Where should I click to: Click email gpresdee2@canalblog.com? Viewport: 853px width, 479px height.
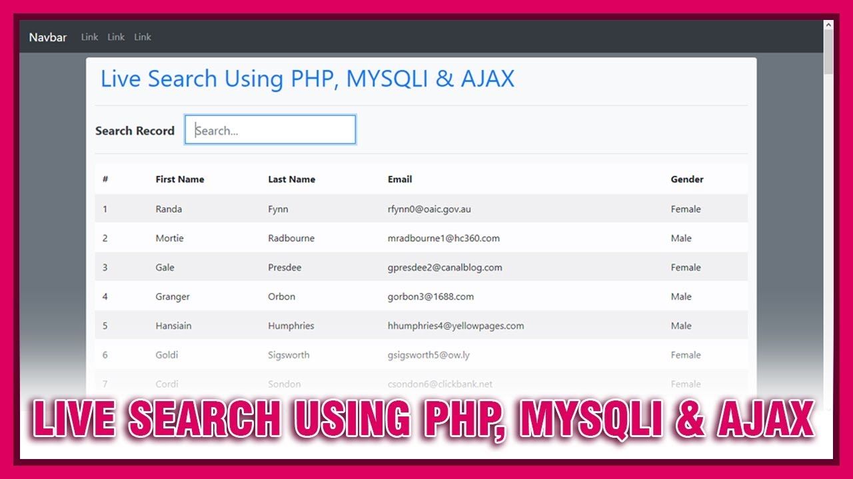pos(445,267)
